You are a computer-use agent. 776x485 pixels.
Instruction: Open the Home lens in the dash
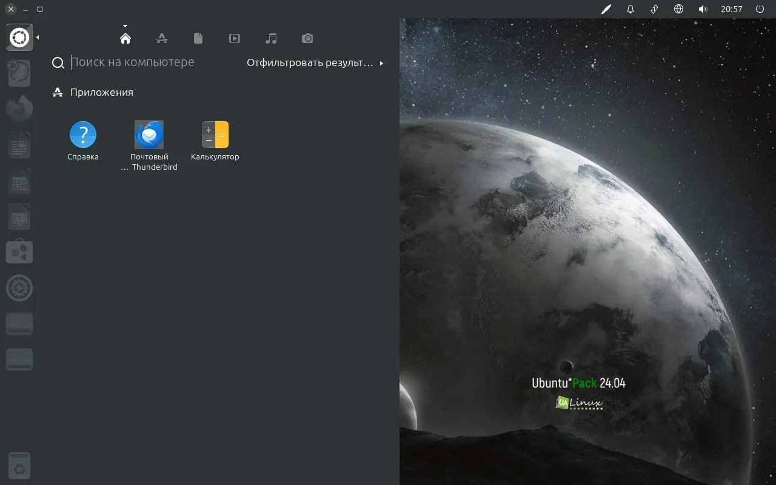click(x=125, y=38)
